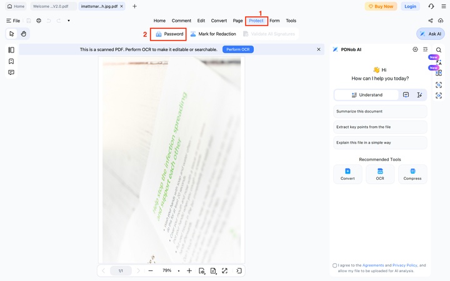Open the Comment menu
Screen dimensions: 450x281
[x=181, y=21]
